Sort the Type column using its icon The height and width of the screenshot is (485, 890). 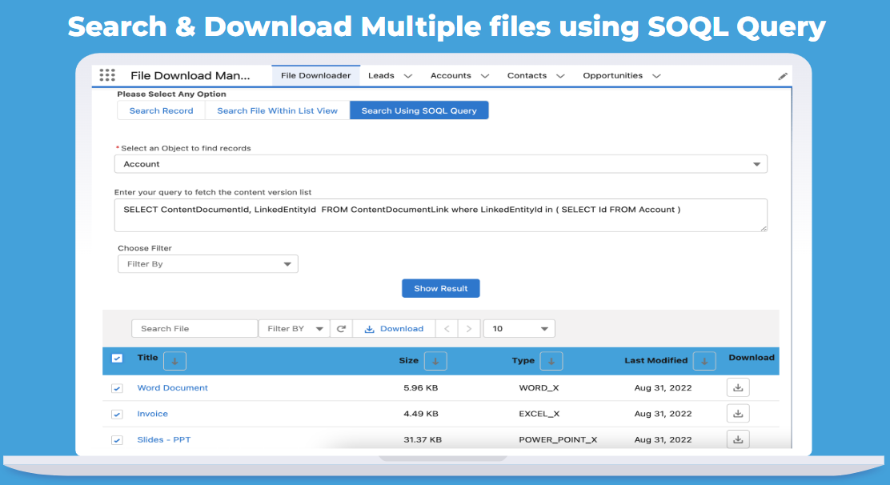551,361
